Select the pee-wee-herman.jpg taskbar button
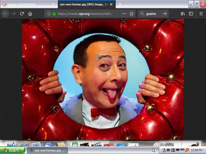This screenshot has width=206, height=154. coord(48,150)
